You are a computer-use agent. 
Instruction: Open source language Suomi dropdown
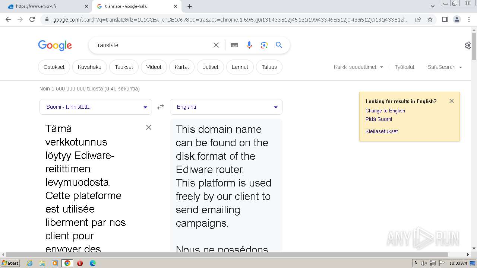tap(96, 107)
